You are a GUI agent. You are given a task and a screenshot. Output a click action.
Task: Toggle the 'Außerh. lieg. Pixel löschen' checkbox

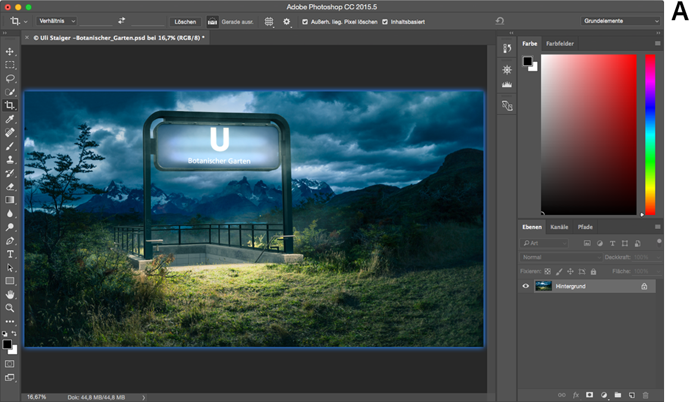pos(305,22)
